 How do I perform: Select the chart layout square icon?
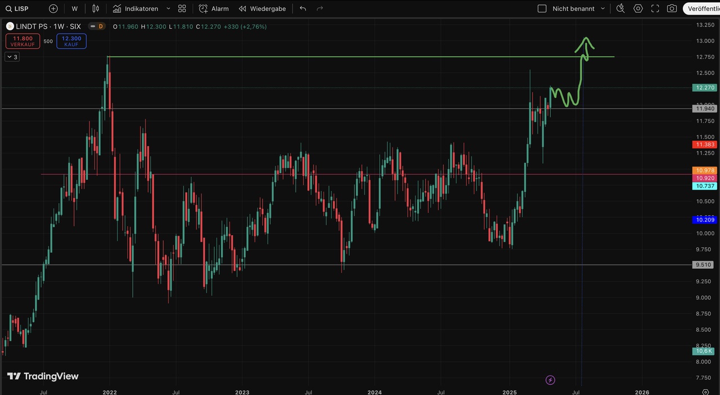(x=542, y=8)
